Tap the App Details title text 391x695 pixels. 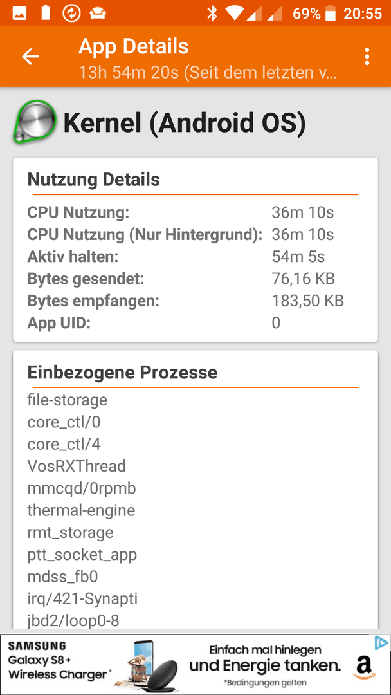click(133, 46)
